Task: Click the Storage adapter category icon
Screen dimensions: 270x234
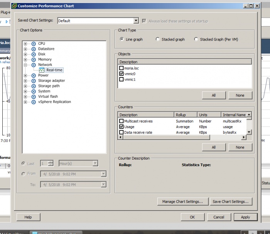Action: (34, 81)
